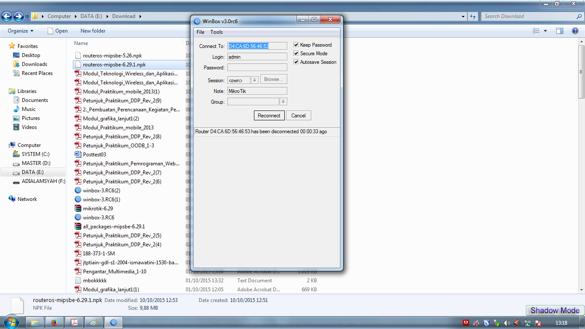Click the Windows Start button

click(x=11, y=322)
